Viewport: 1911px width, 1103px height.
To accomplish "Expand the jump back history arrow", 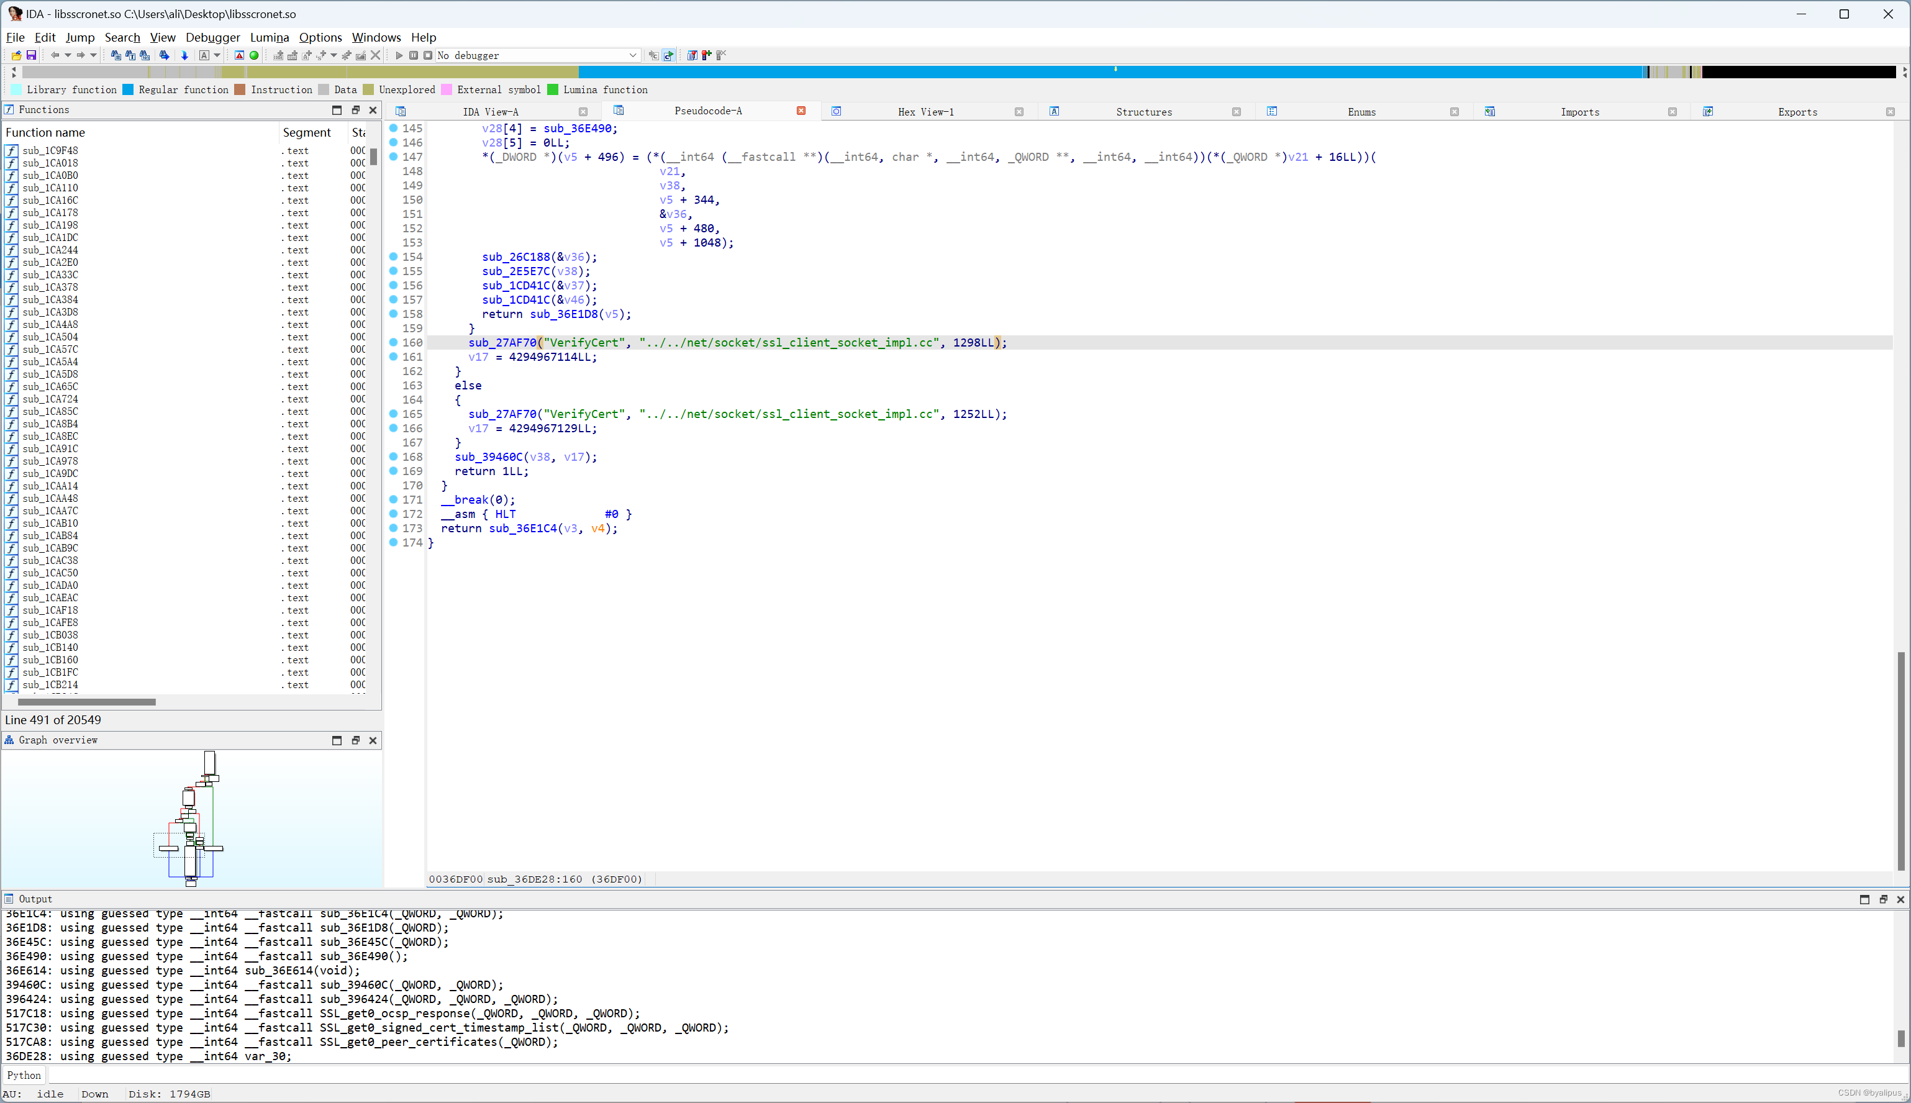I will coord(68,55).
